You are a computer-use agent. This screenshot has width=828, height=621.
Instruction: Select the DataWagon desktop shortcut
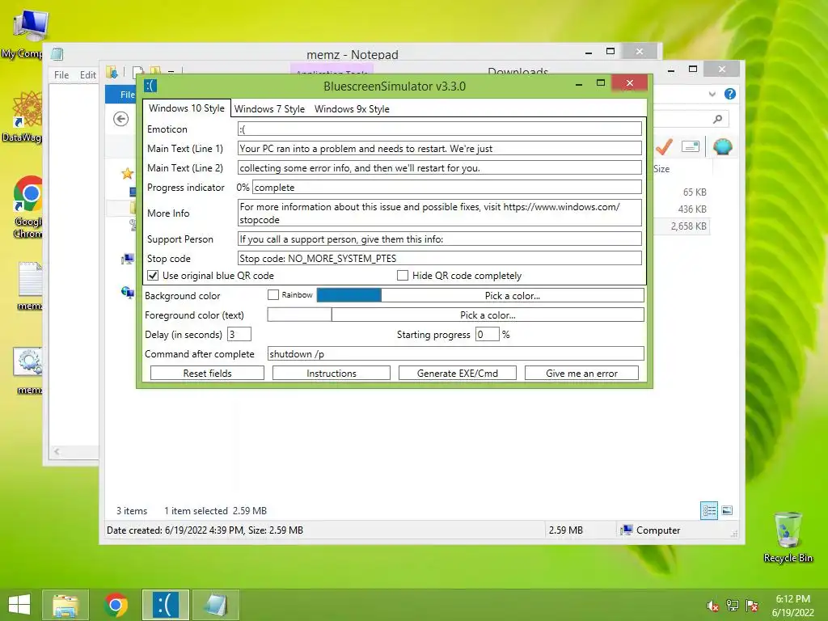pyautogui.click(x=25, y=116)
